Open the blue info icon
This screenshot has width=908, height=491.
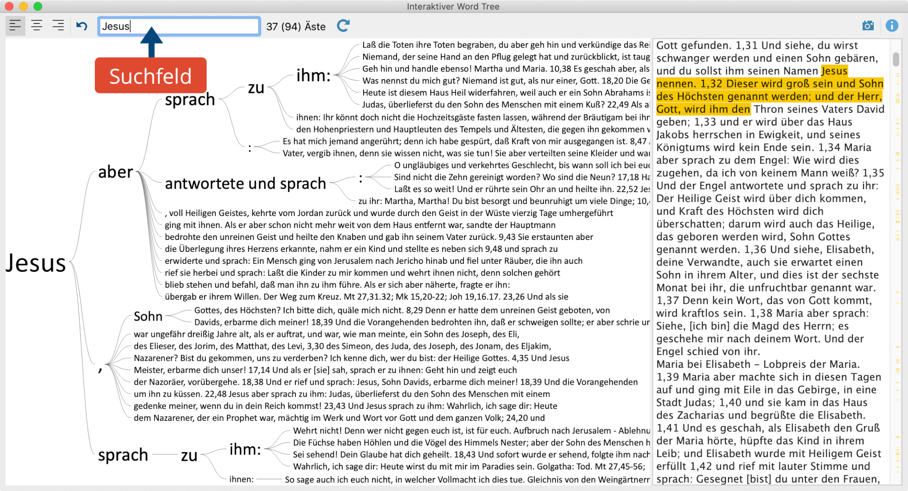tap(891, 26)
